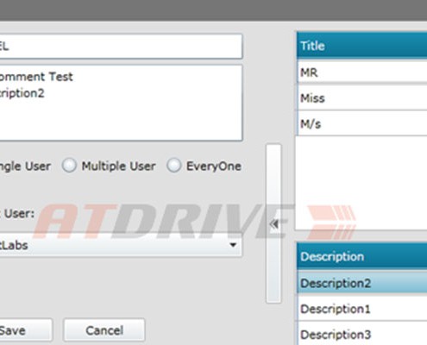Screen dimensions: 427x345
Task: Select the MR row in Title list
Action: (x=362, y=72)
